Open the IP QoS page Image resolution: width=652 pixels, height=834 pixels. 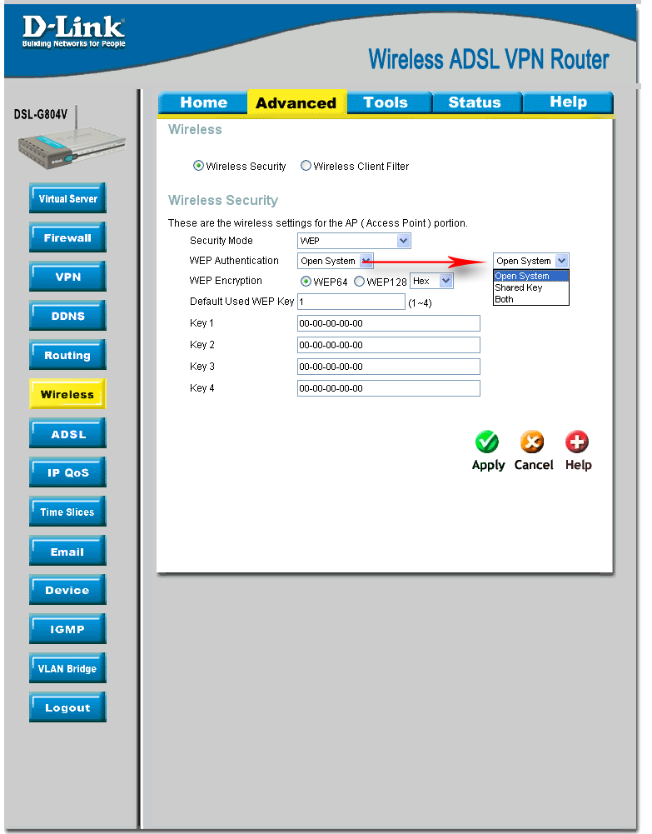point(67,472)
